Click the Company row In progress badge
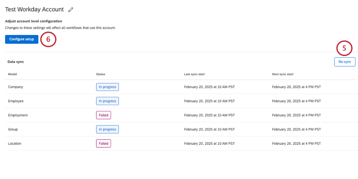358x179 pixels. click(x=107, y=87)
